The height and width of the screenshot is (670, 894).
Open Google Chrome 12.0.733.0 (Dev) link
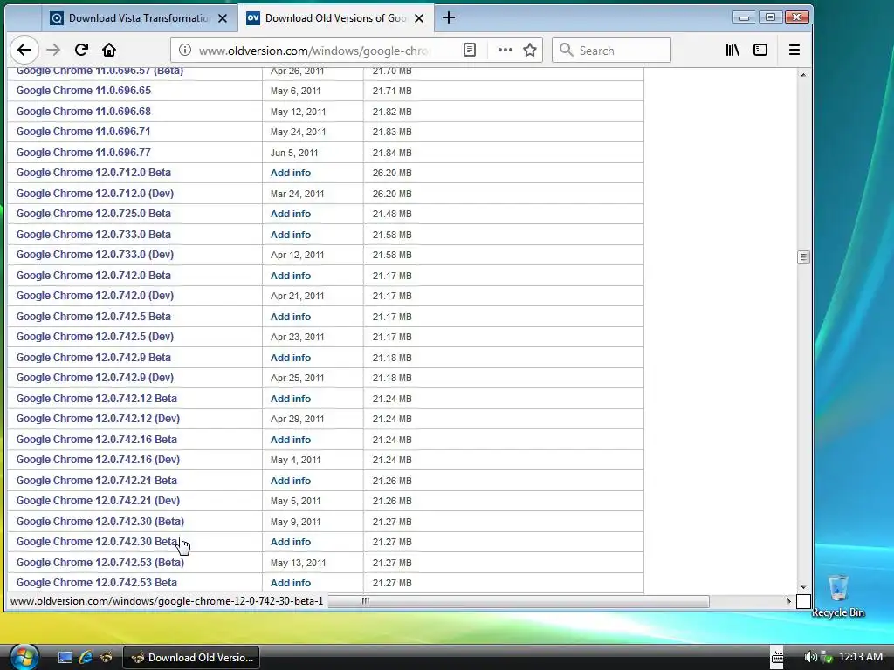94,255
